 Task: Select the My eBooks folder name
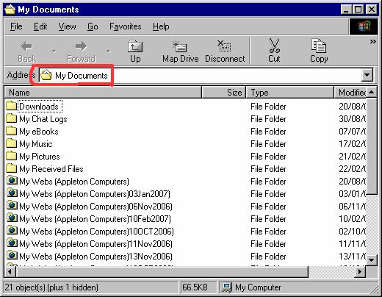coord(39,132)
